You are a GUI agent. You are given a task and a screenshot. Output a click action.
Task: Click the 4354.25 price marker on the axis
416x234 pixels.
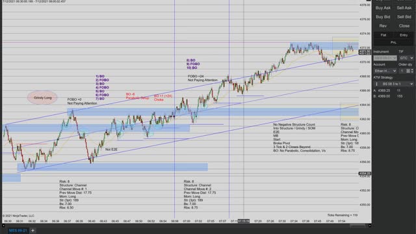[365, 174]
